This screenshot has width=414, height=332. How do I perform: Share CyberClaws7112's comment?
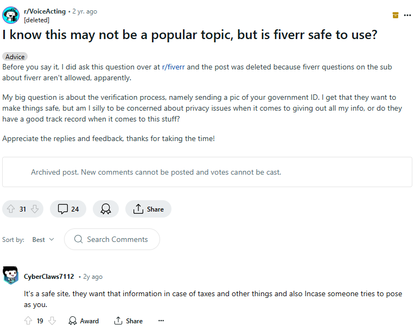[x=129, y=321]
